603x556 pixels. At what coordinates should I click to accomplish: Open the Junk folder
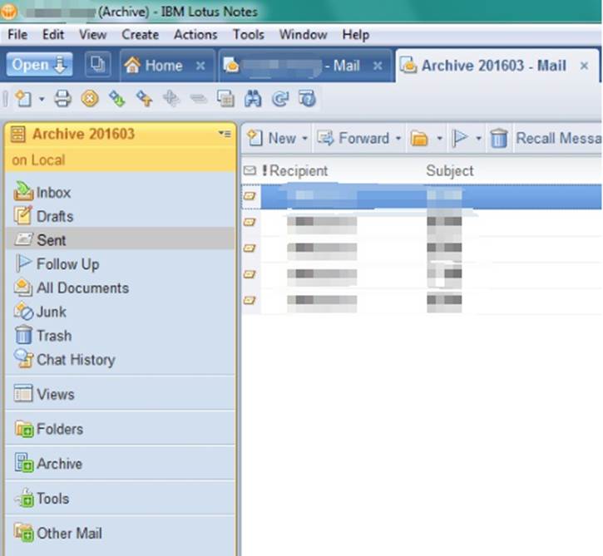(51, 312)
